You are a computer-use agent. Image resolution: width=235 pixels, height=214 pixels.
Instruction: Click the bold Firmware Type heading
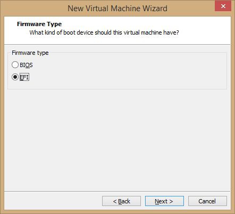coord(39,24)
